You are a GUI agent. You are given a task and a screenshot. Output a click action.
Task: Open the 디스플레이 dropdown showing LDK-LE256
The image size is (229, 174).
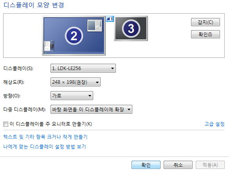click(x=83, y=68)
